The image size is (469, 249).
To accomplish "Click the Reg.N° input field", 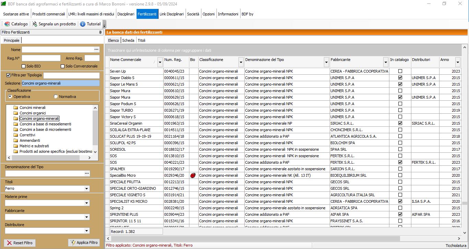I will pos(41,58).
